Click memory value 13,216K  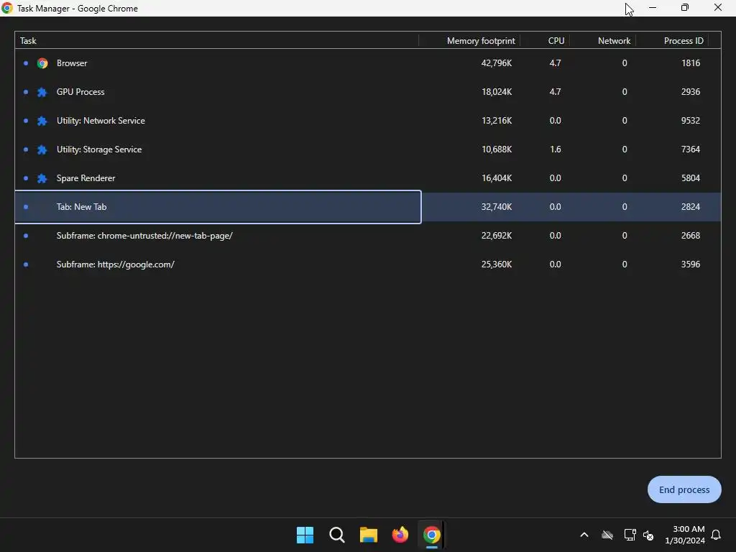pos(497,121)
